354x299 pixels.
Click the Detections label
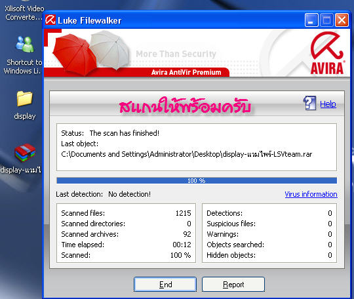coord(224,213)
